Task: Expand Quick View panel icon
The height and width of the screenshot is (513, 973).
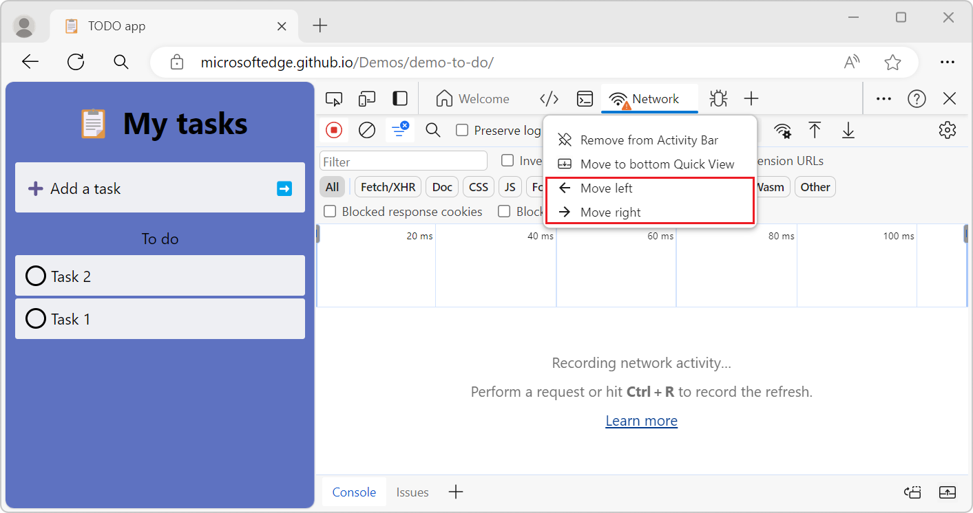Action: (948, 492)
